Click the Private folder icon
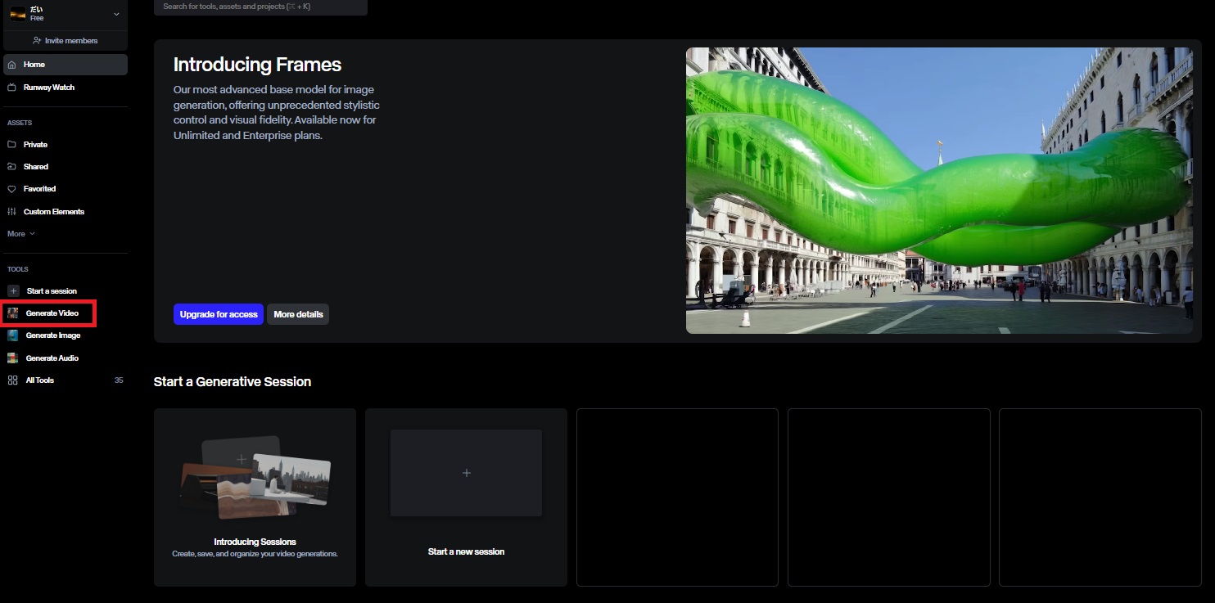 (x=11, y=145)
